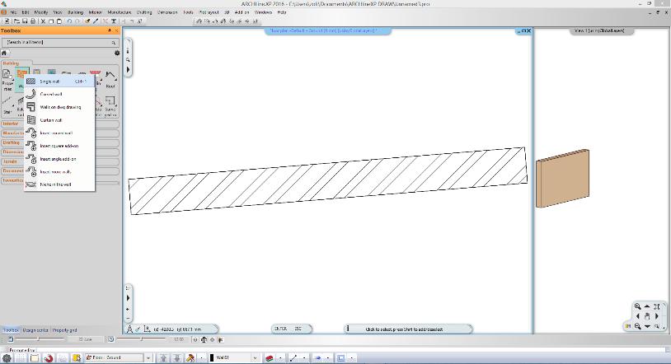Click the zoom in magnifier icon
This screenshot has height=364, width=671.
click(637, 307)
